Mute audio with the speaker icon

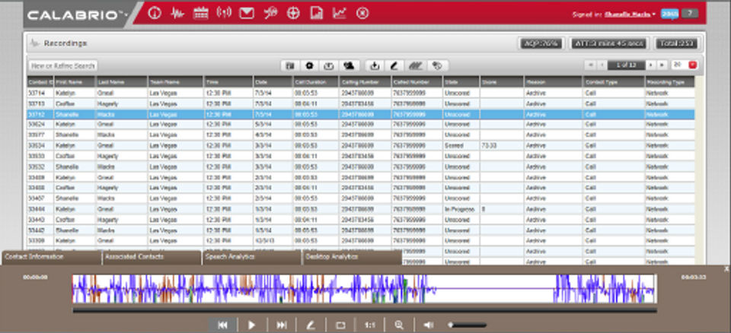429,325
